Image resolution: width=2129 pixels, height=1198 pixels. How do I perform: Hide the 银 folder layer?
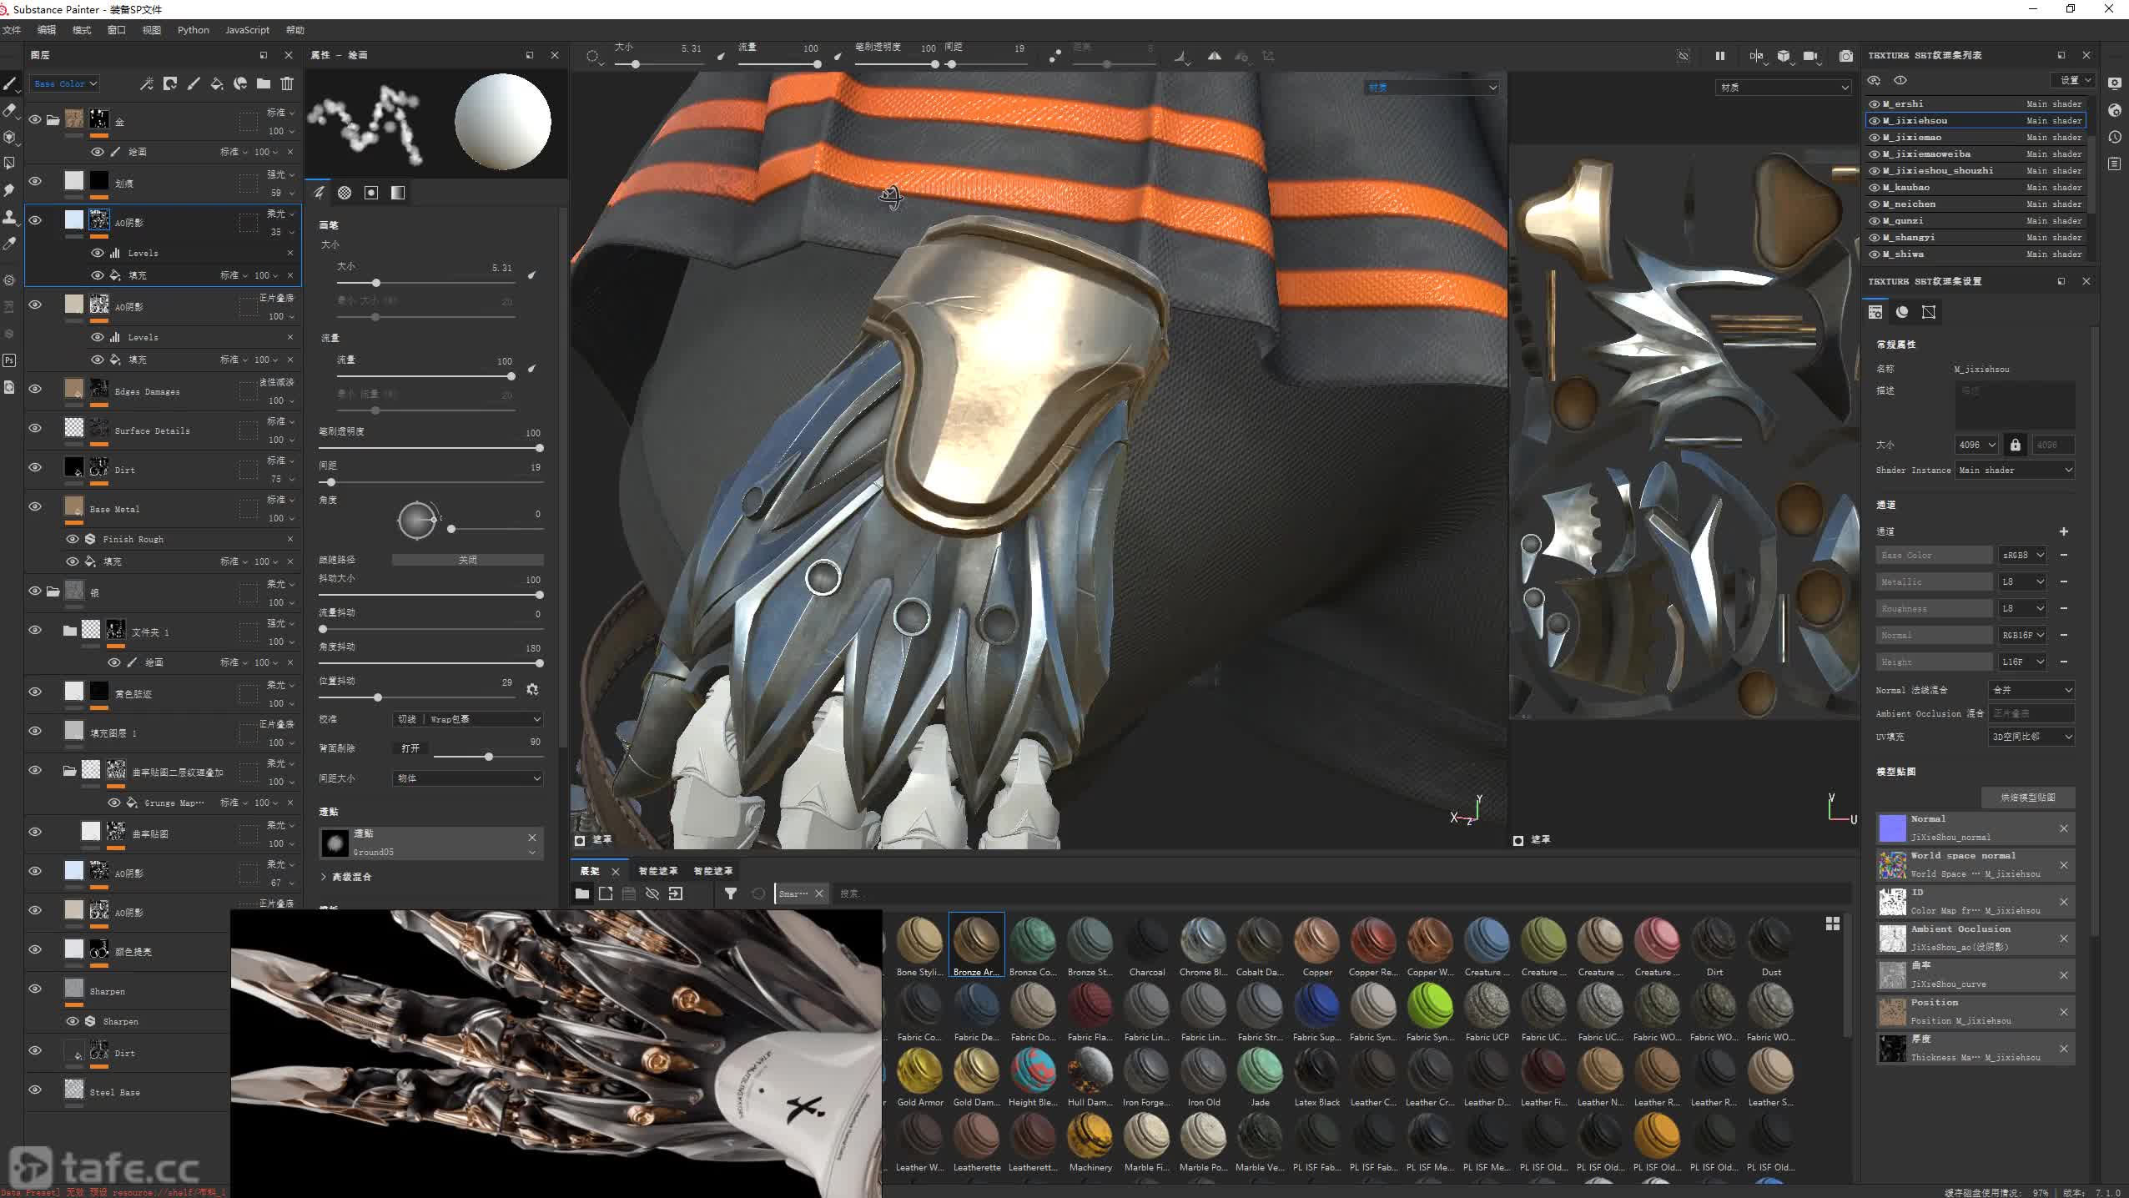[x=35, y=591]
